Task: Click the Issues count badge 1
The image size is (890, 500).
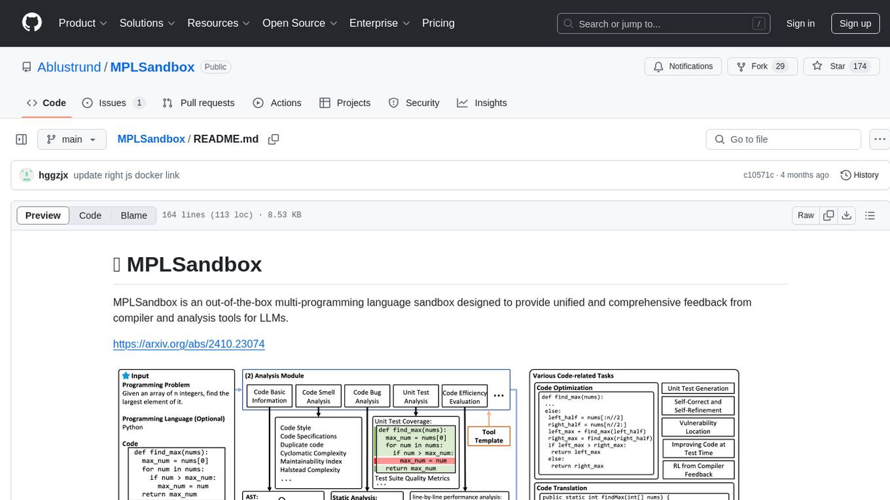Action: click(139, 103)
